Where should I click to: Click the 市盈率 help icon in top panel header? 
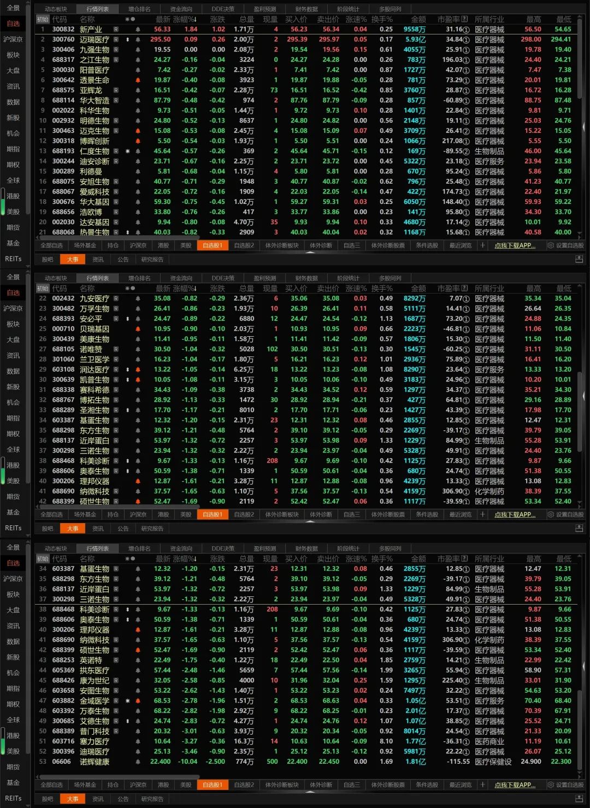pos(465,19)
